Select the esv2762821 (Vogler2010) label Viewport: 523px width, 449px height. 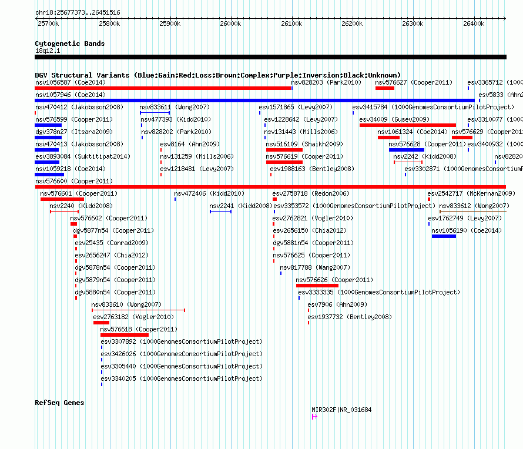pyautogui.click(x=313, y=218)
